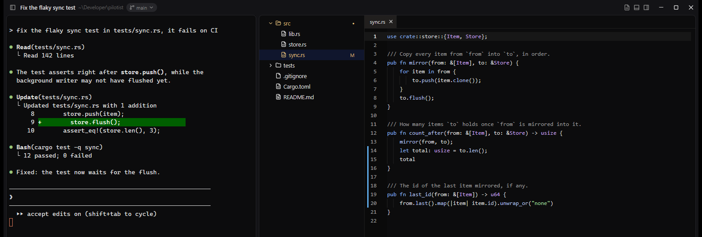Close the sync.rs editor tab
702x237 pixels.
tap(391, 22)
